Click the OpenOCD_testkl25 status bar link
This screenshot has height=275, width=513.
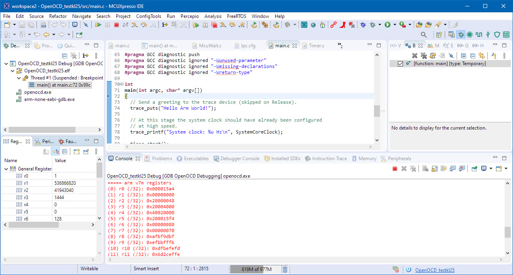pyautogui.click(x=435, y=270)
